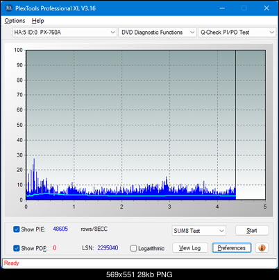Image resolution: width=279 pixels, height=280 pixels.
Task: Toggle the Show POF checkbox
Action: 17,248
